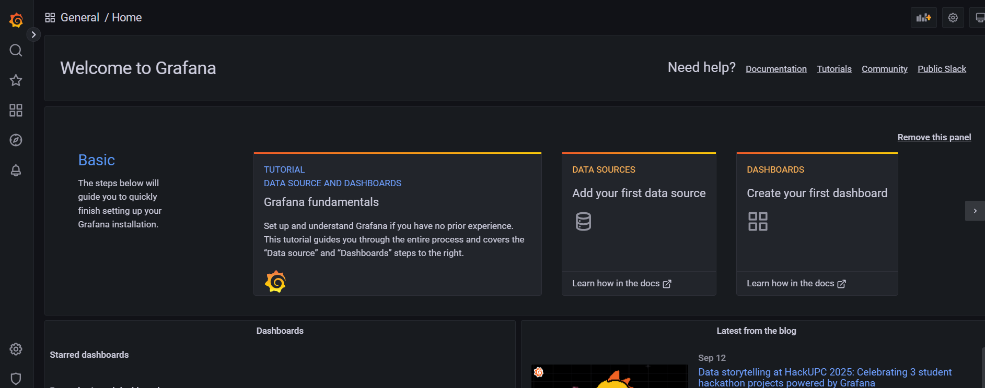Image resolution: width=985 pixels, height=388 pixels.
Task: Open the HackUPC 2025 blog post link
Action: (x=825, y=378)
